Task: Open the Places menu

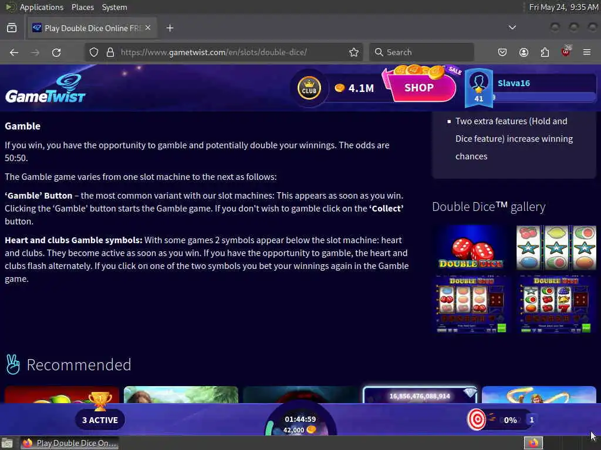Action: tap(82, 7)
